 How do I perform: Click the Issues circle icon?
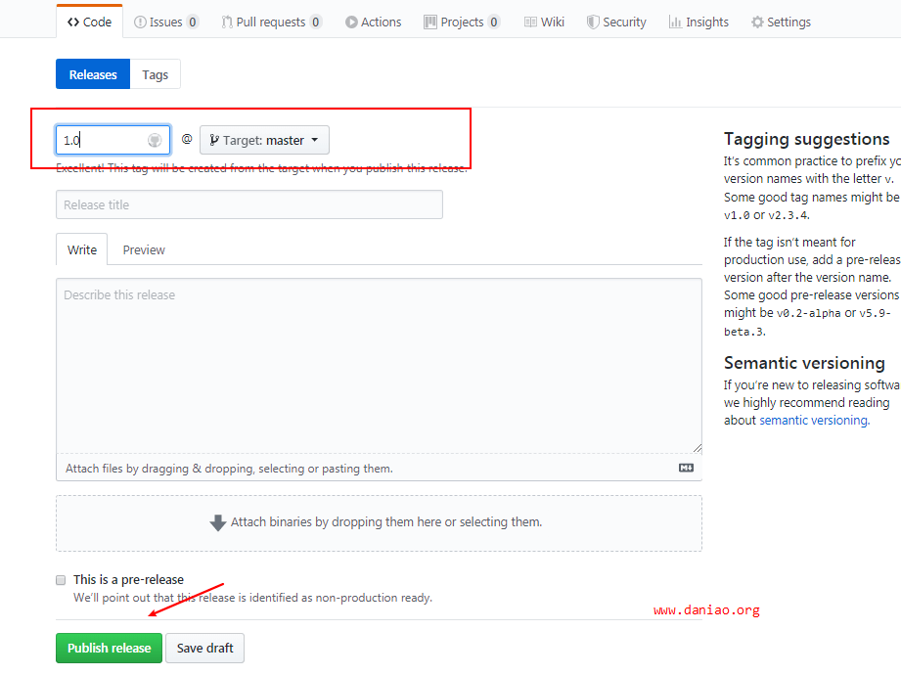pos(141,22)
